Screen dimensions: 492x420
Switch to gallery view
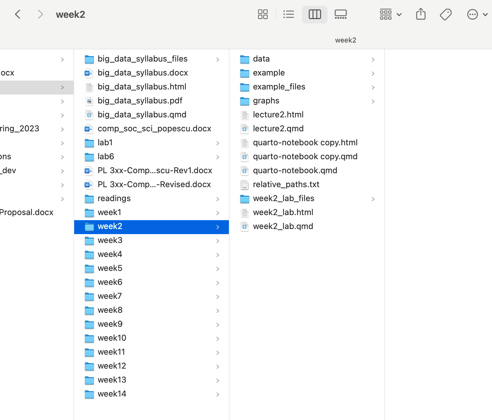coord(340,14)
